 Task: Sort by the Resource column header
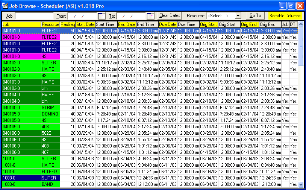click(x=50, y=24)
